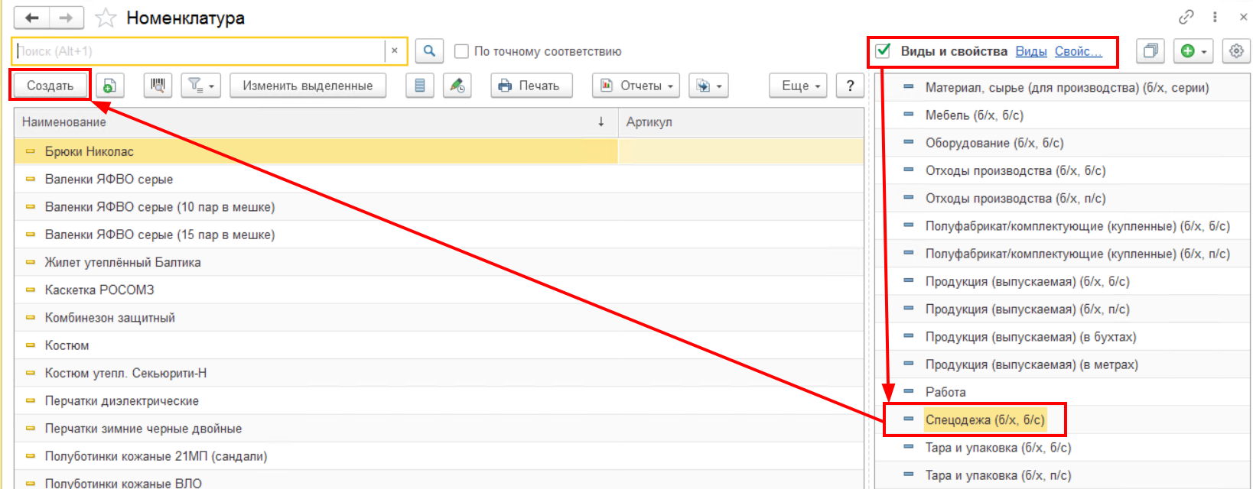This screenshot has height=489, width=1253.
Task: Click the pencil-with-clock edit icon
Action: pyautogui.click(x=457, y=86)
